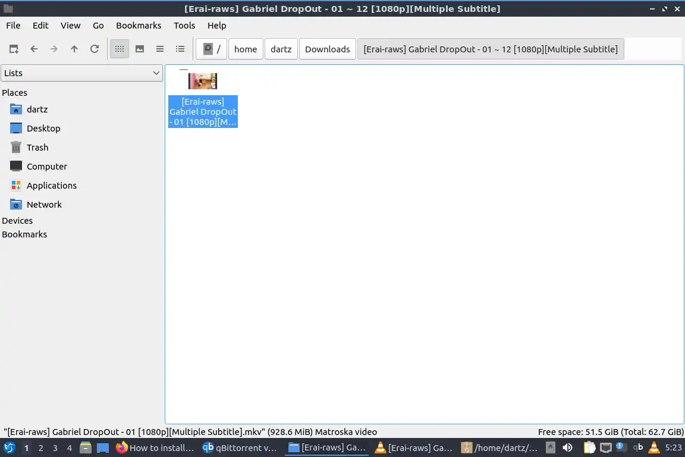This screenshot has height=457, width=685.
Task: Click the free space status text
Action: point(610,432)
